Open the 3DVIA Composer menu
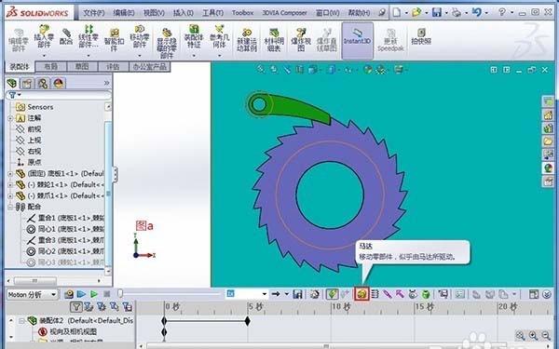The image size is (559, 349). point(284,13)
